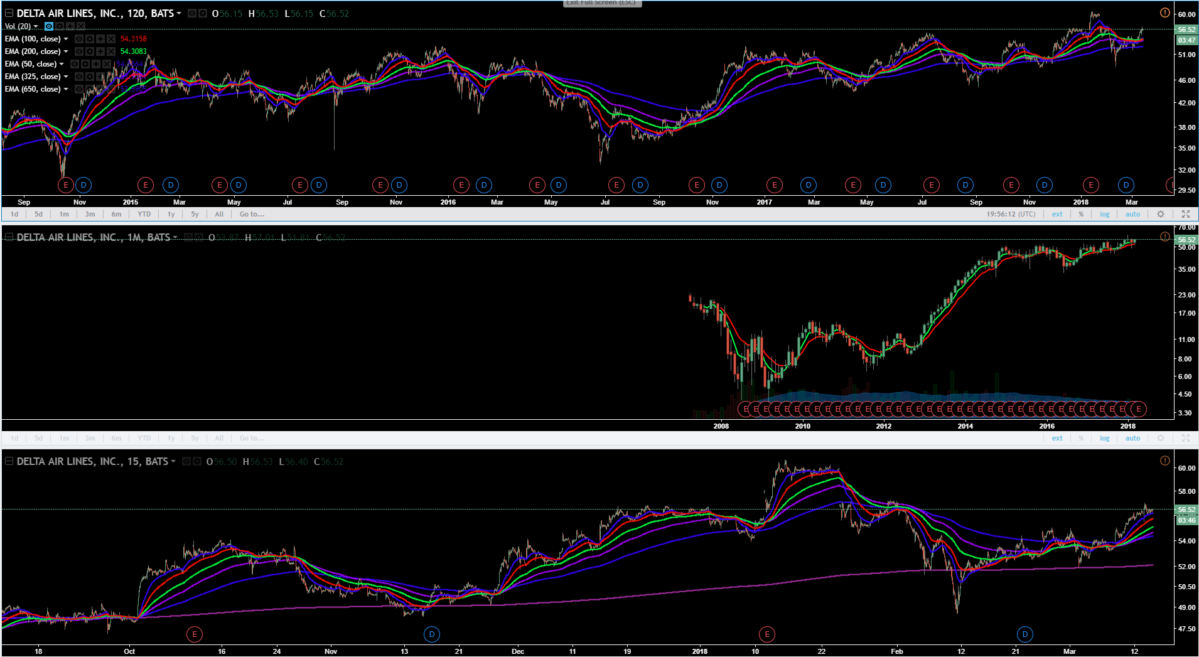Click the plus icon for EMA (50, close)
Screen dimensions: 1199x657
pos(96,64)
